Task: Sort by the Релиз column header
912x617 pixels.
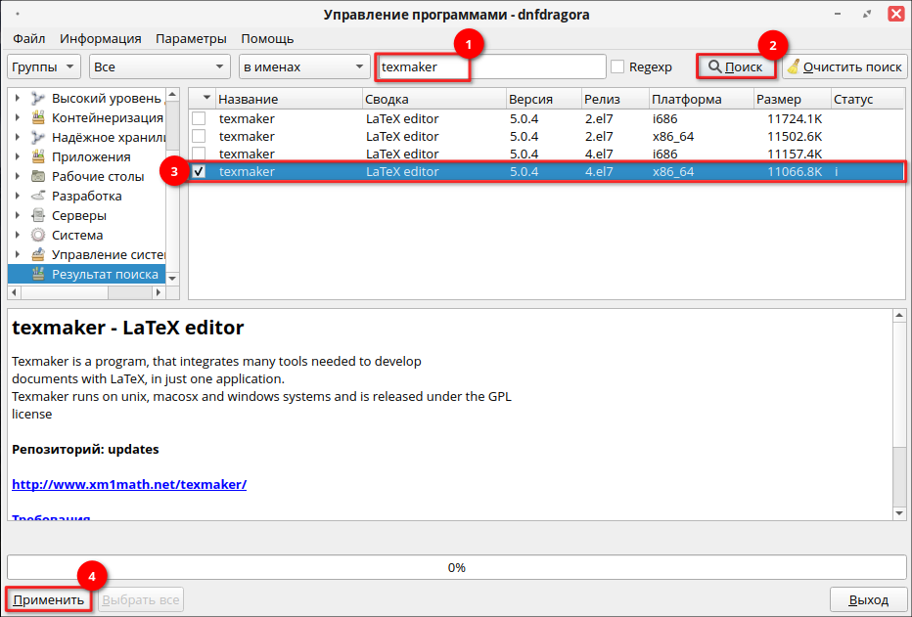Action: (x=616, y=99)
